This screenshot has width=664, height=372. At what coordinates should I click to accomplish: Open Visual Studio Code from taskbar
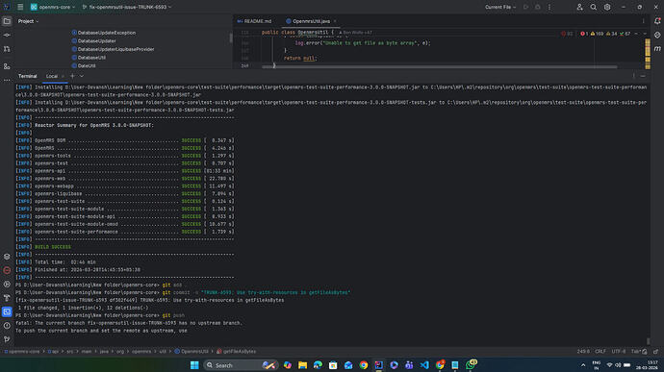coord(424,365)
